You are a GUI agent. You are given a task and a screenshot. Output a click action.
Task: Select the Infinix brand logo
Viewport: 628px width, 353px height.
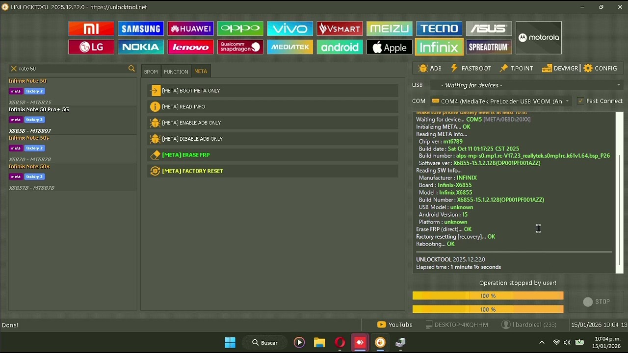pyautogui.click(x=439, y=47)
